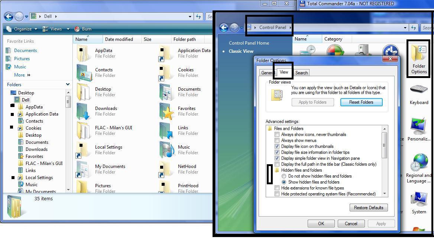Select Do not show hidden files and folders
Image resolution: width=434 pixels, height=243 pixels.
(x=284, y=176)
